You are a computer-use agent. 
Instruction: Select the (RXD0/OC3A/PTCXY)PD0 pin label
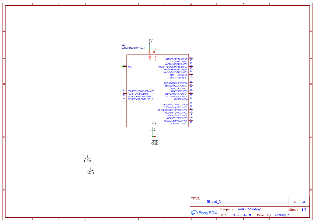pyautogui.click(x=175, y=105)
